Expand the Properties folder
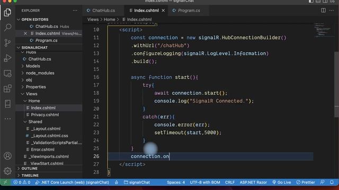The height and width of the screenshot is (190, 339). point(35,87)
